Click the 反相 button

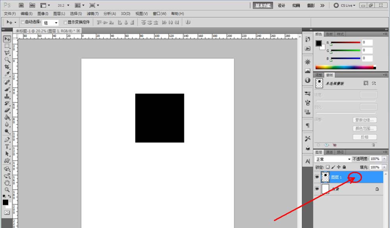coord(365,137)
